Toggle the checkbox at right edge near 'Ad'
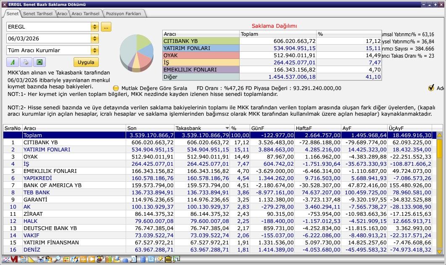The width and height of the screenshot is (446, 265). coord(431,88)
